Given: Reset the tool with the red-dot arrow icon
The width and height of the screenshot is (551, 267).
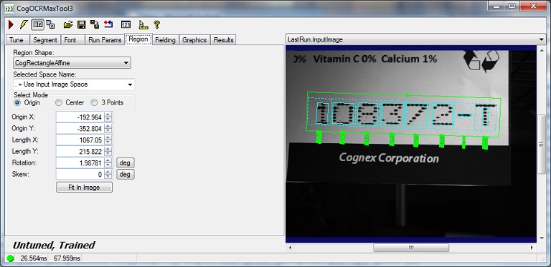Looking at the screenshot, I should [x=108, y=24].
